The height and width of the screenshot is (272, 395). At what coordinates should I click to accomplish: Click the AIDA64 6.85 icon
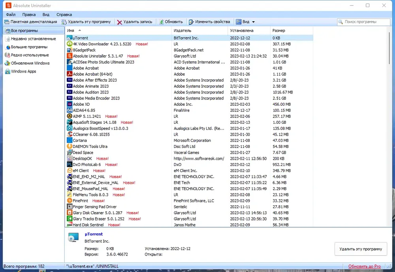[70, 110]
